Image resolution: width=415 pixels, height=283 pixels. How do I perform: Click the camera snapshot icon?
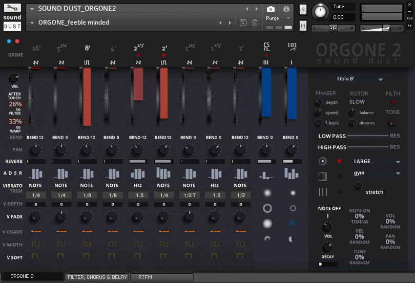click(x=271, y=9)
